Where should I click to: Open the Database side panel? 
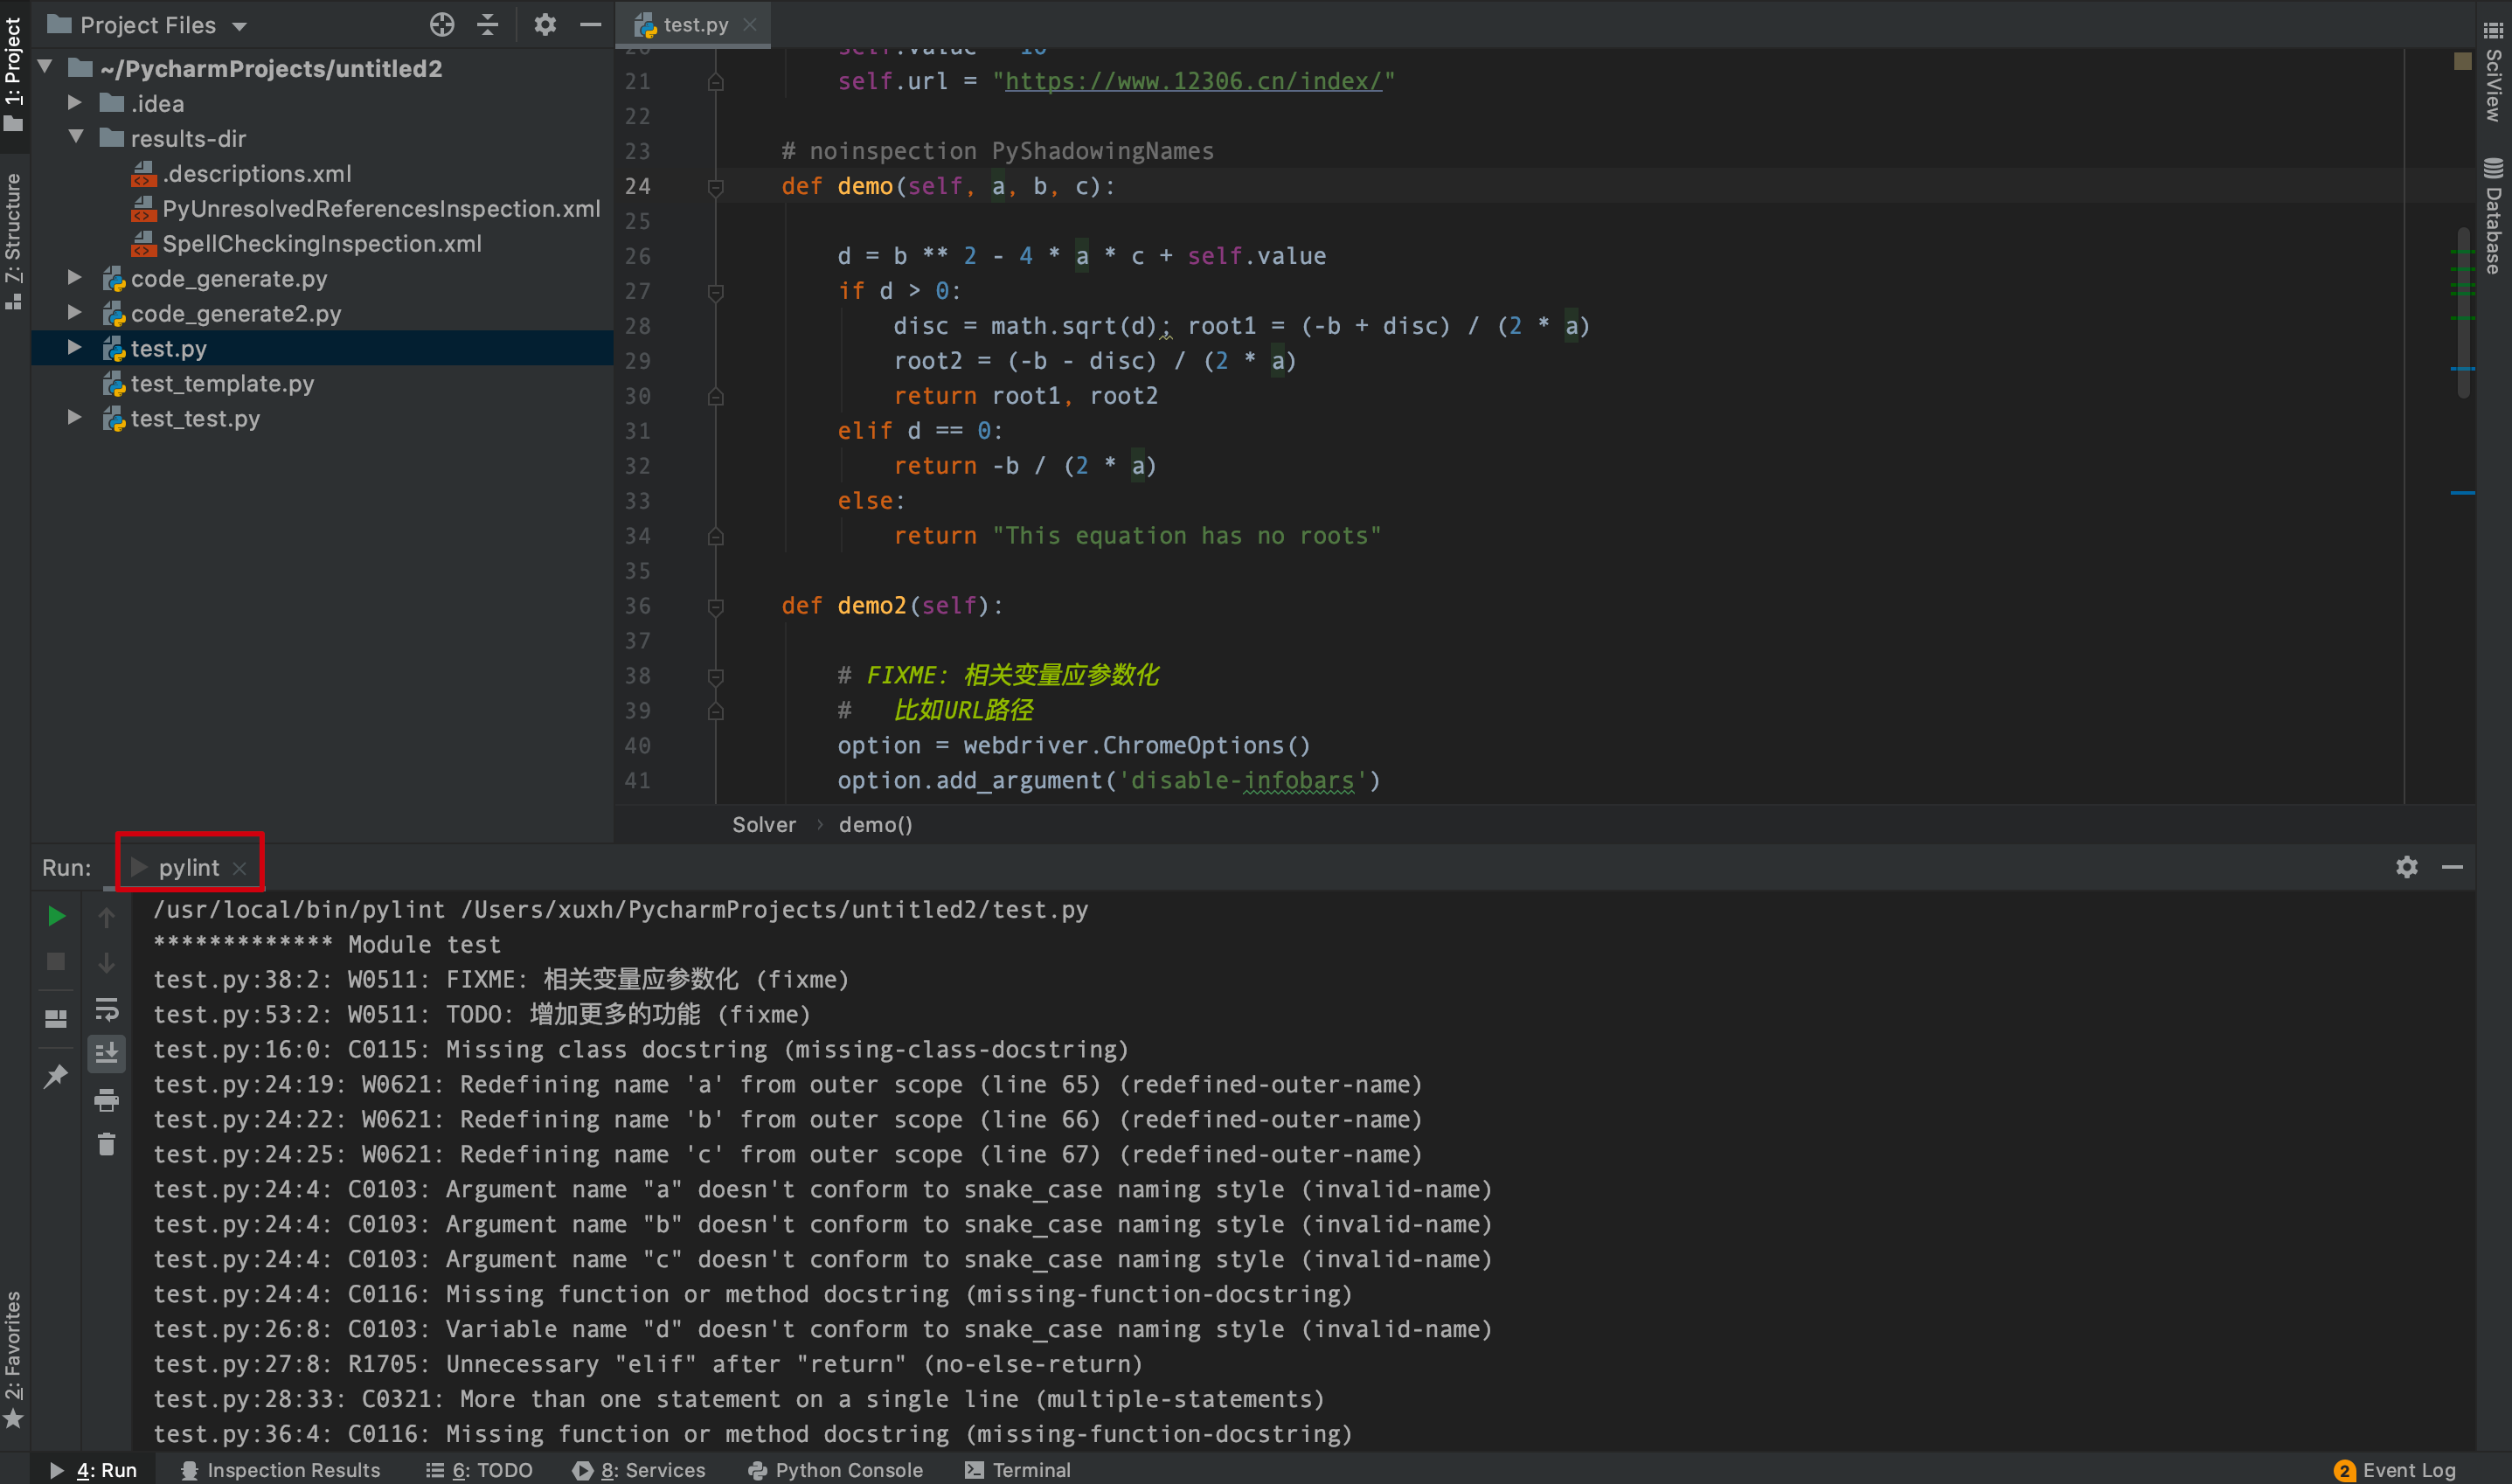2494,215
